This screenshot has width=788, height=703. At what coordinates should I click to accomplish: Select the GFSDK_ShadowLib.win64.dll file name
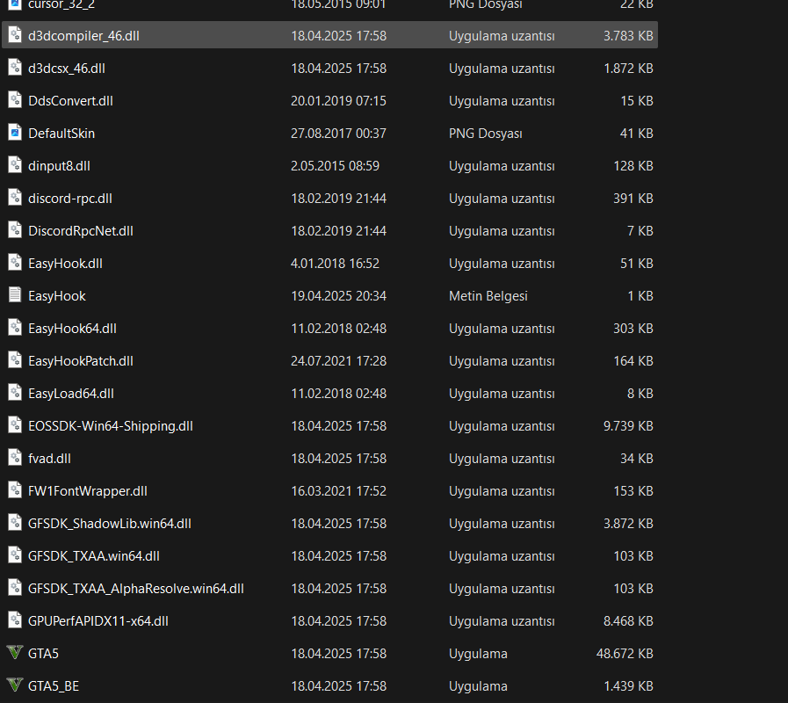pos(110,524)
